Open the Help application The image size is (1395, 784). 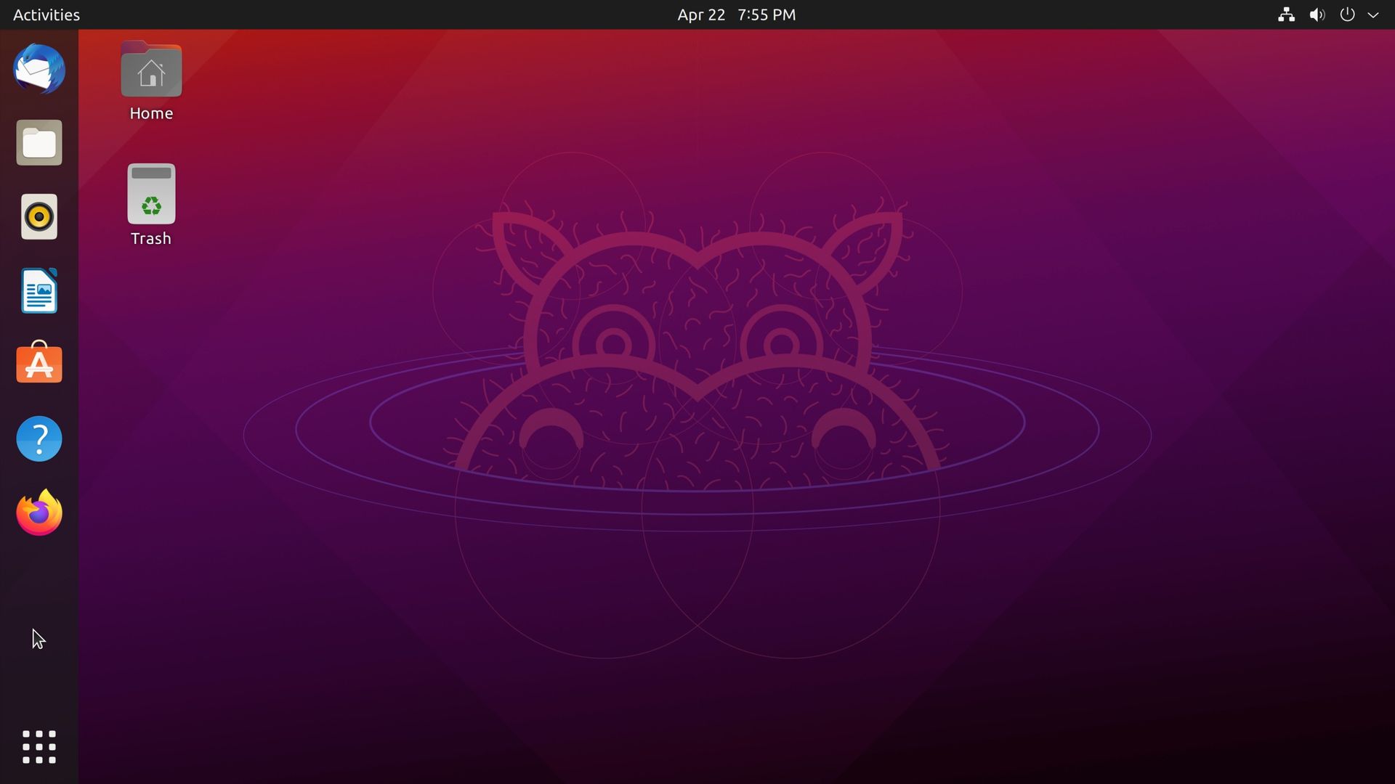39,438
